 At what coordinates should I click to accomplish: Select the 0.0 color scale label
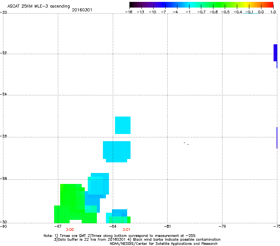pos(261,12)
